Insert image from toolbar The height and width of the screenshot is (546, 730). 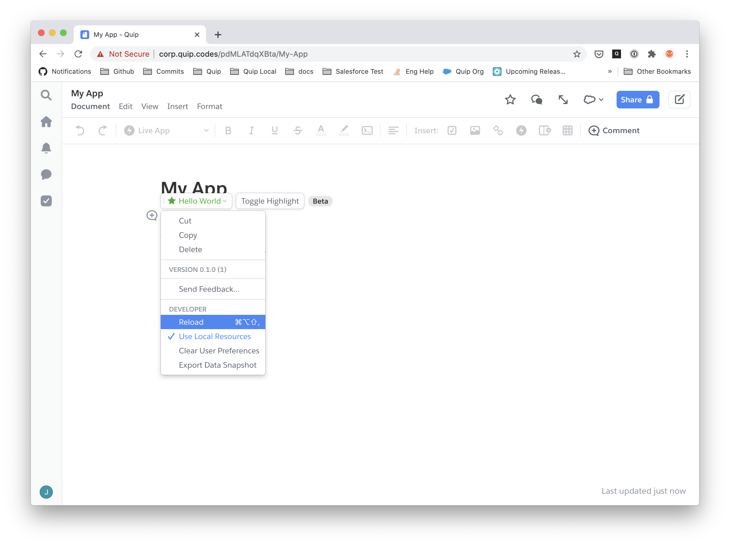(475, 131)
